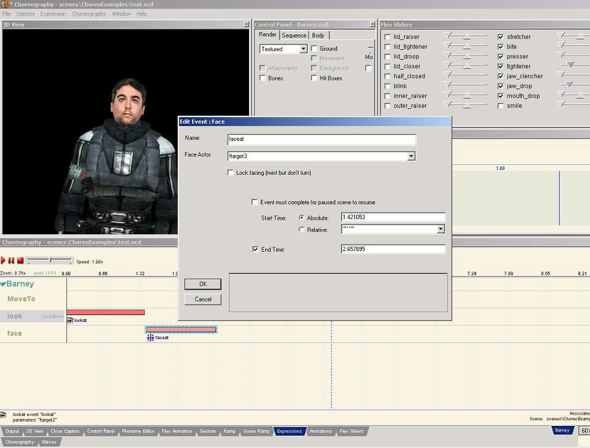
Task: Open the Output bottom tab
Action: pos(12,431)
